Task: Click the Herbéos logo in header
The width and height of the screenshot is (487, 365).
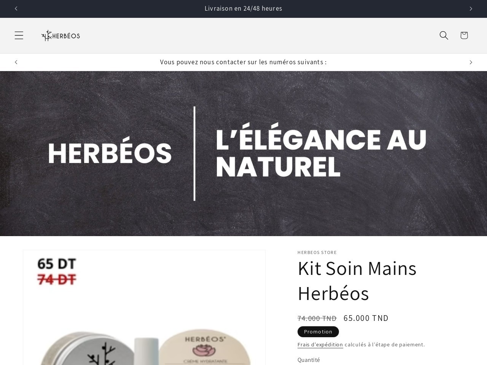Action: click(61, 35)
